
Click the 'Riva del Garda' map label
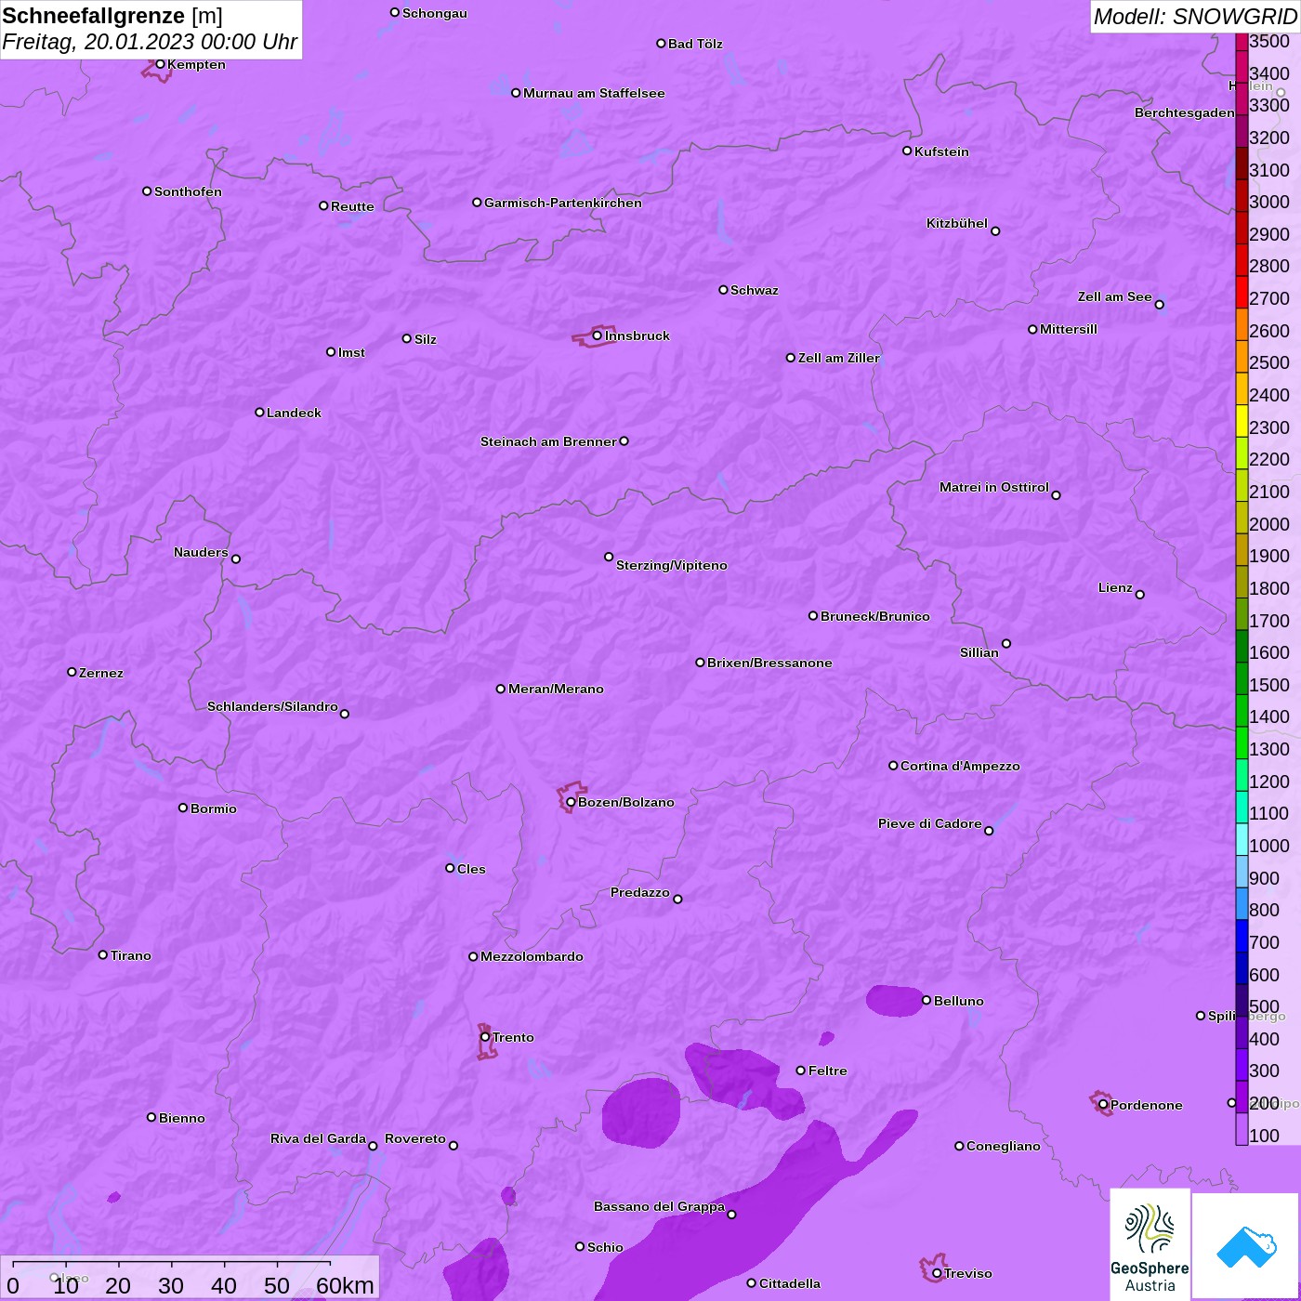click(x=318, y=1138)
